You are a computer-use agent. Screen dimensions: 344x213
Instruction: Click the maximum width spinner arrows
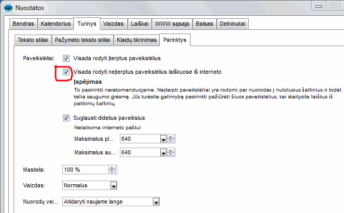tap(171, 139)
